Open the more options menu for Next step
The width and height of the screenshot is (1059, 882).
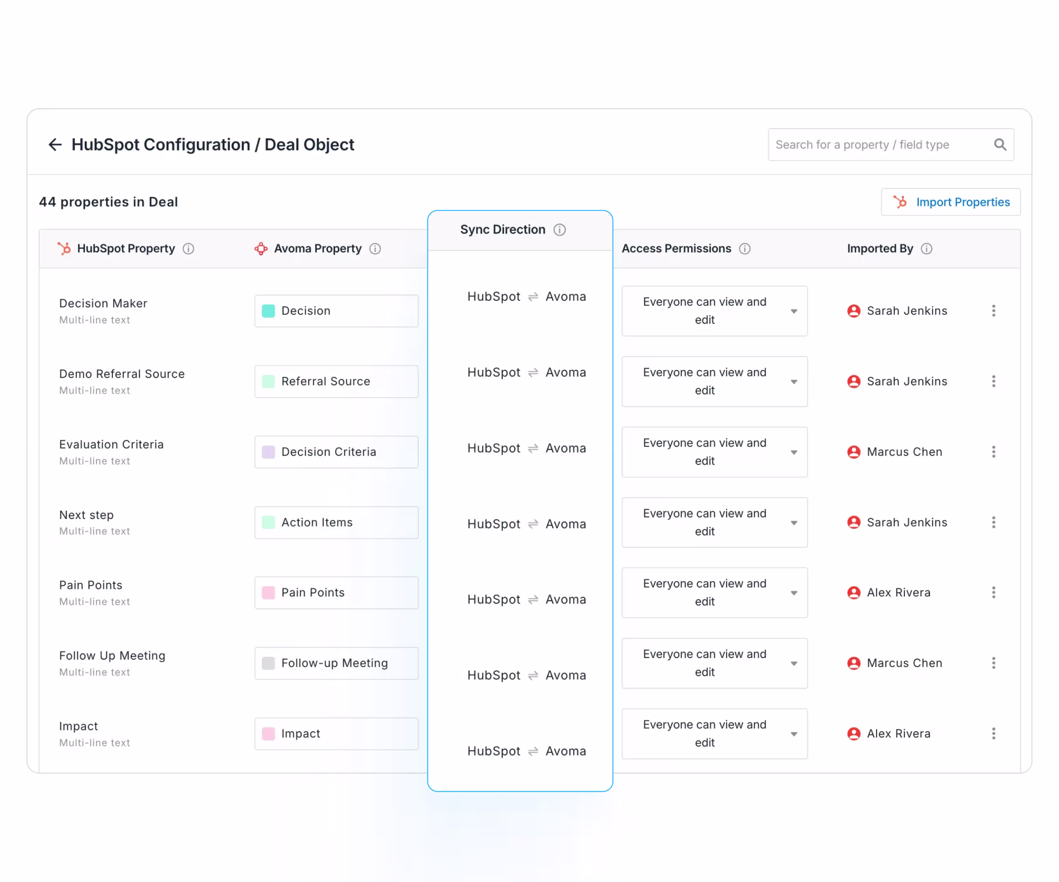point(994,523)
